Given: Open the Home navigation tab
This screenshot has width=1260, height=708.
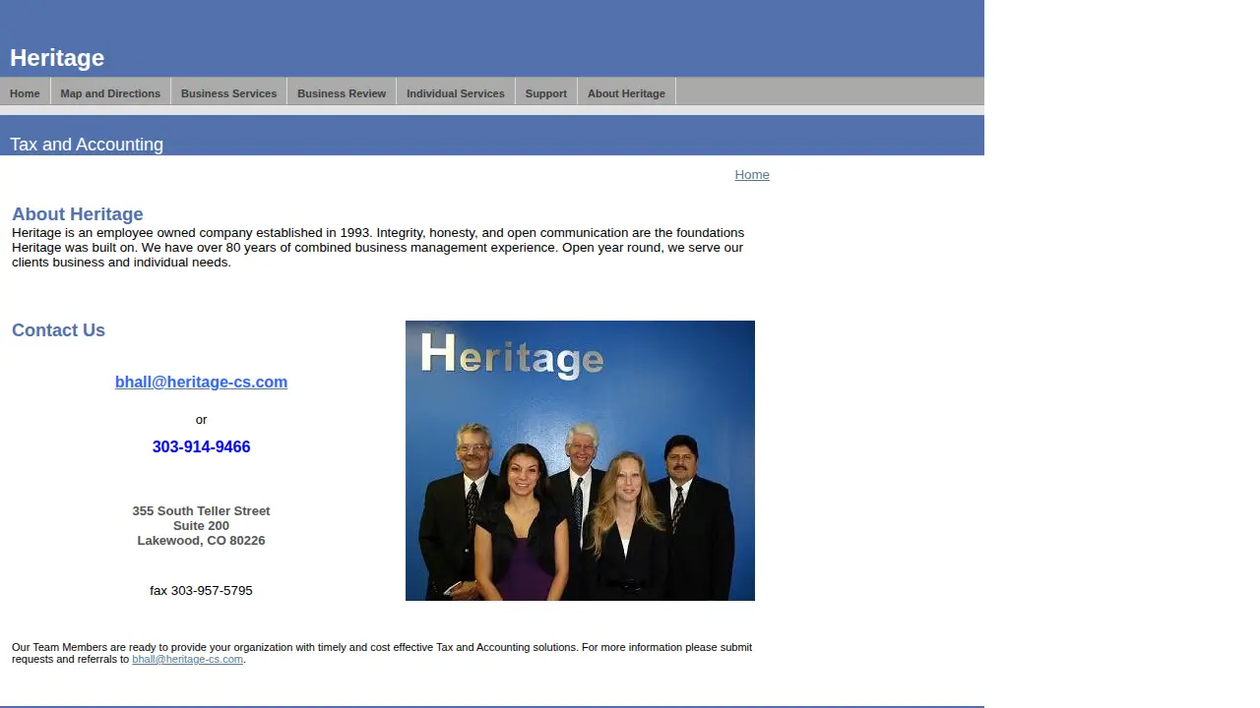Looking at the screenshot, I should coord(25,93).
